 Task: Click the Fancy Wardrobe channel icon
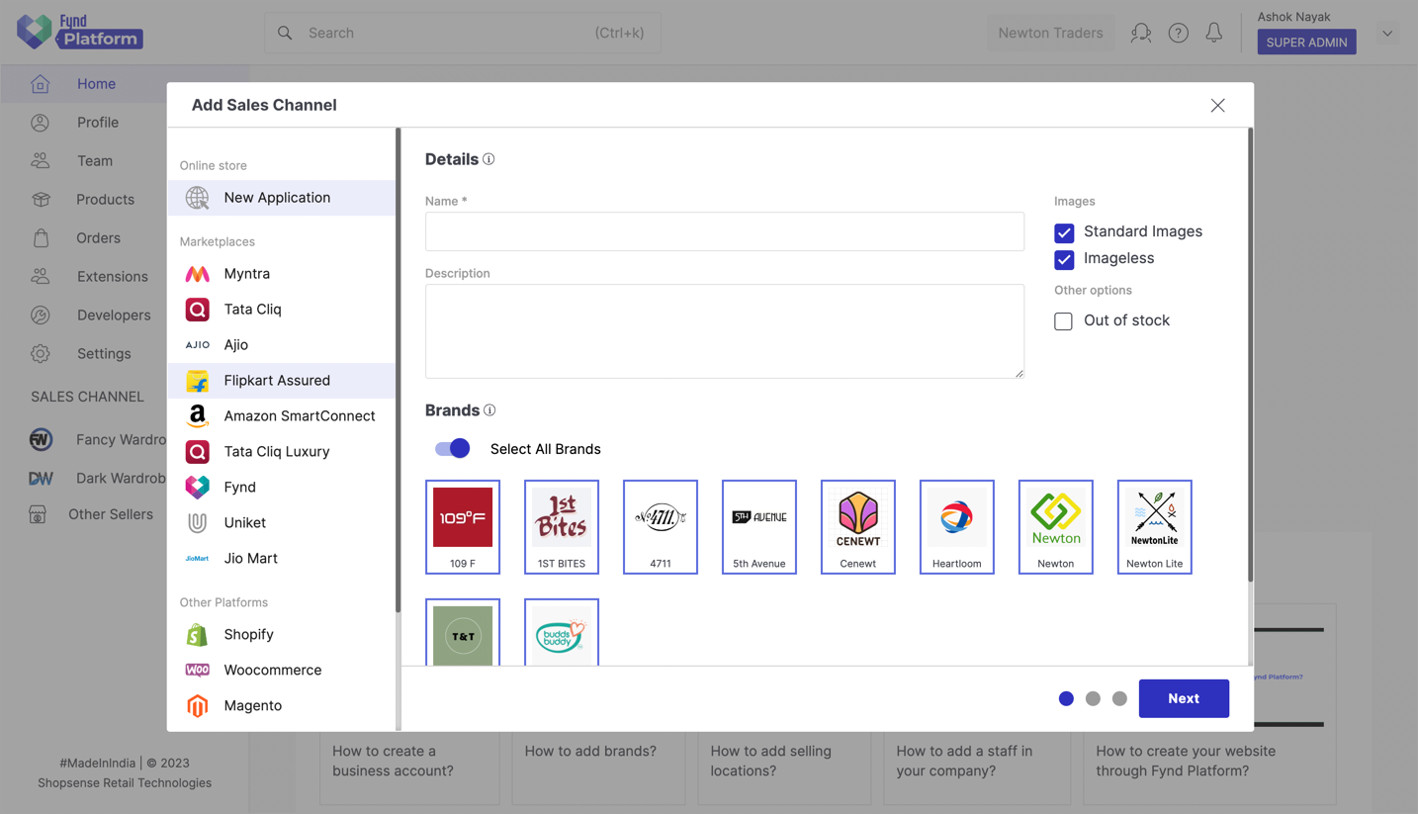point(41,439)
